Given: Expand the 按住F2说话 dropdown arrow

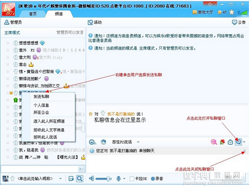Looking at the screenshot, I should click(138, 142).
